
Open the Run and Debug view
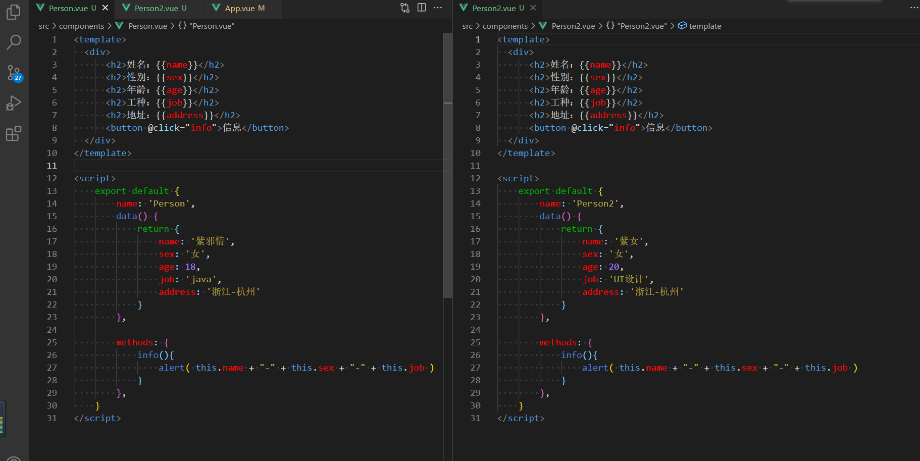coord(14,103)
